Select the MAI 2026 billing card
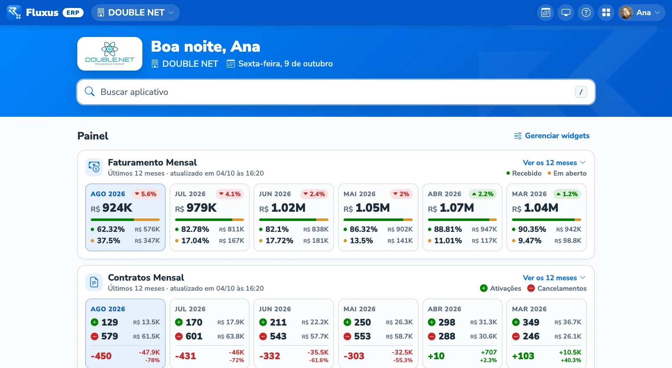 coord(378,217)
